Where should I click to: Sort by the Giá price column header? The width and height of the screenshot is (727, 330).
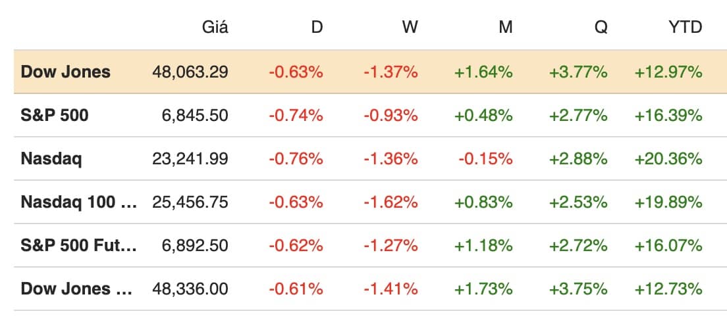pyautogui.click(x=215, y=28)
